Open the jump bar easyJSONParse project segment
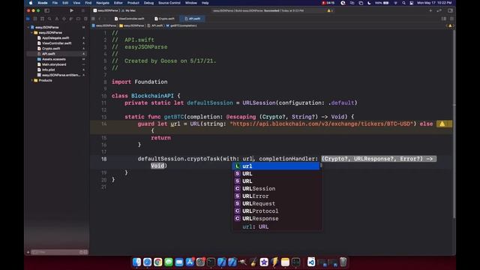480x270 pixels. pos(104,25)
